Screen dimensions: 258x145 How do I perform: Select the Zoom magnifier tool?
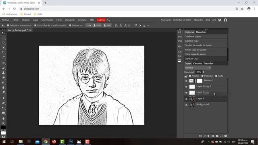click(x=3, y=123)
